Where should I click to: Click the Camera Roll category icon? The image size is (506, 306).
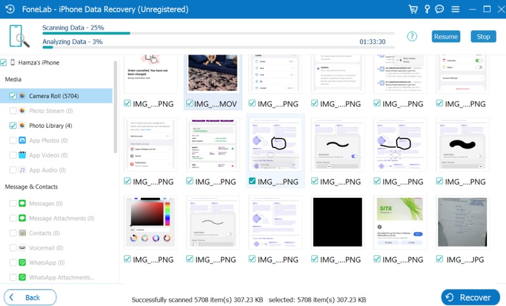click(x=22, y=95)
